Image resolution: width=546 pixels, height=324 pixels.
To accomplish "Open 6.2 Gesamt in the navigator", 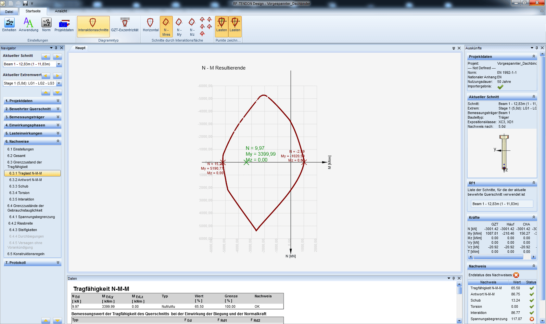I will tap(16, 156).
